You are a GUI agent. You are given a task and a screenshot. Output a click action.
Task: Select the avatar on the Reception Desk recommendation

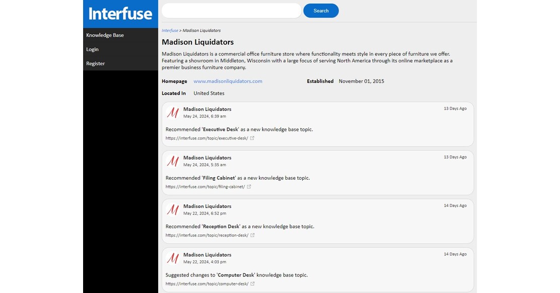[x=173, y=209]
